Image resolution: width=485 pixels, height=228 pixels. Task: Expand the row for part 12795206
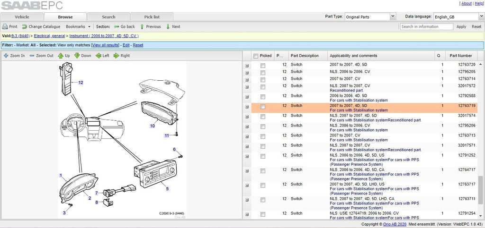pyautogui.click(x=247, y=127)
